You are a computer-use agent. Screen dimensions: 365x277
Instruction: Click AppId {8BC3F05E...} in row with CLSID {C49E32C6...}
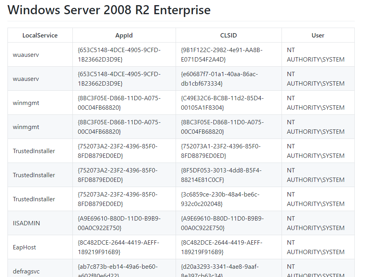pos(119,103)
